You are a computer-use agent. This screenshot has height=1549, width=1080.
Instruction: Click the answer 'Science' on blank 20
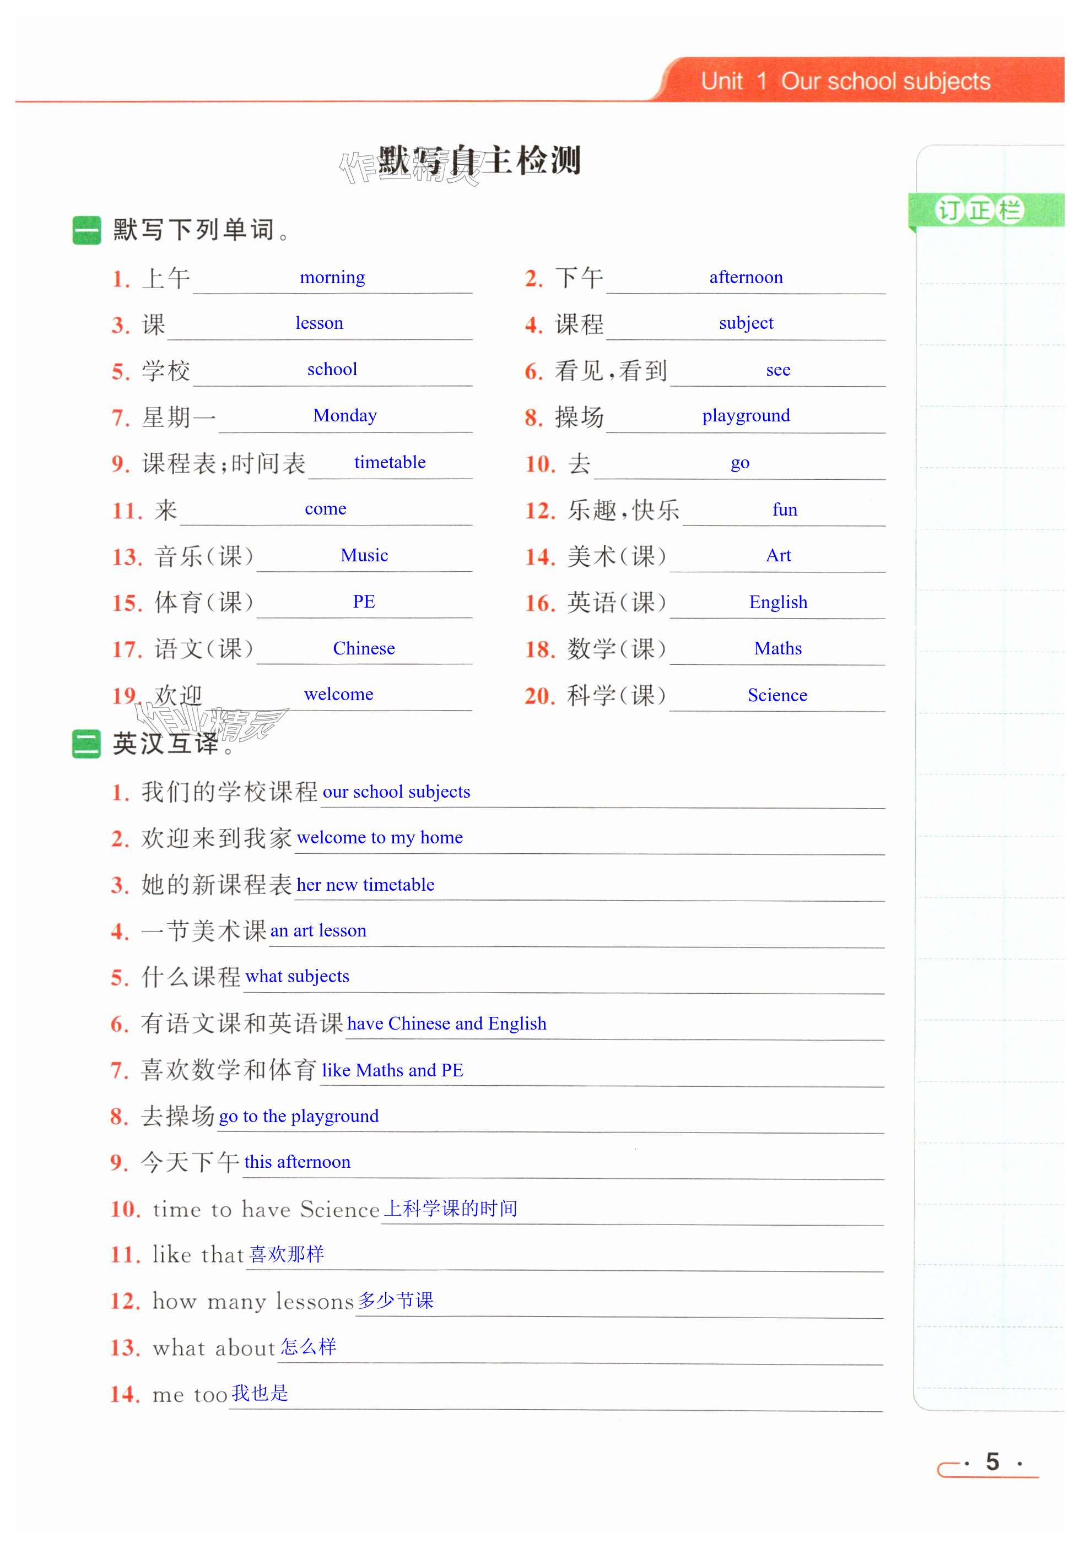coord(777,695)
